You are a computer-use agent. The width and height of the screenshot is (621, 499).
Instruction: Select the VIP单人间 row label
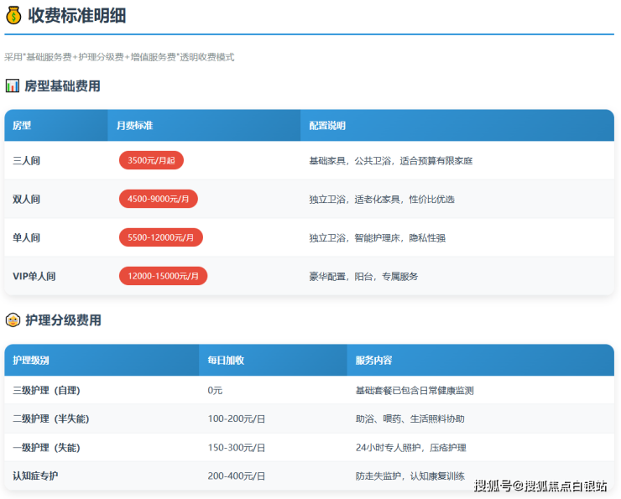point(34,276)
